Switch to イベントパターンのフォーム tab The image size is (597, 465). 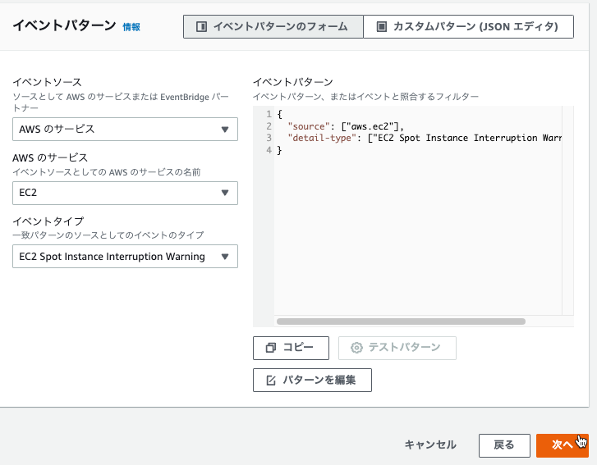click(273, 26)
